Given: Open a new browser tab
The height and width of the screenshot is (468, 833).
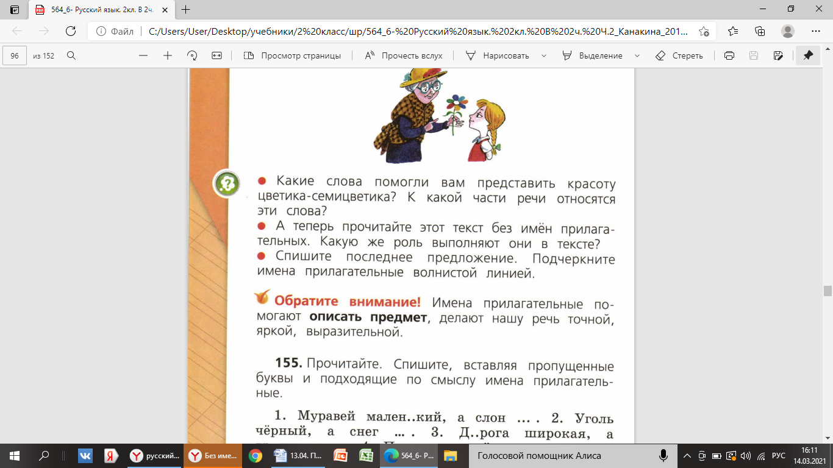Looking at the screenshot, I should [186, 10].
